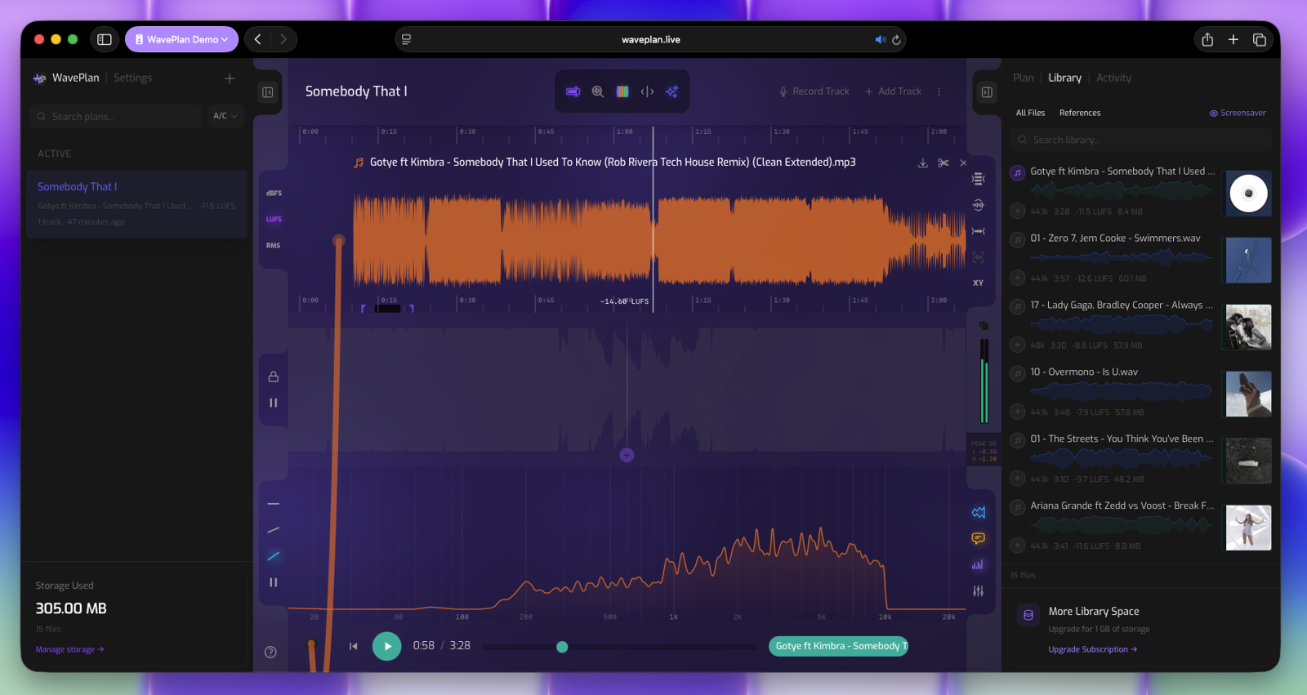Focus the Search library field

click(x=1141, y=140)
